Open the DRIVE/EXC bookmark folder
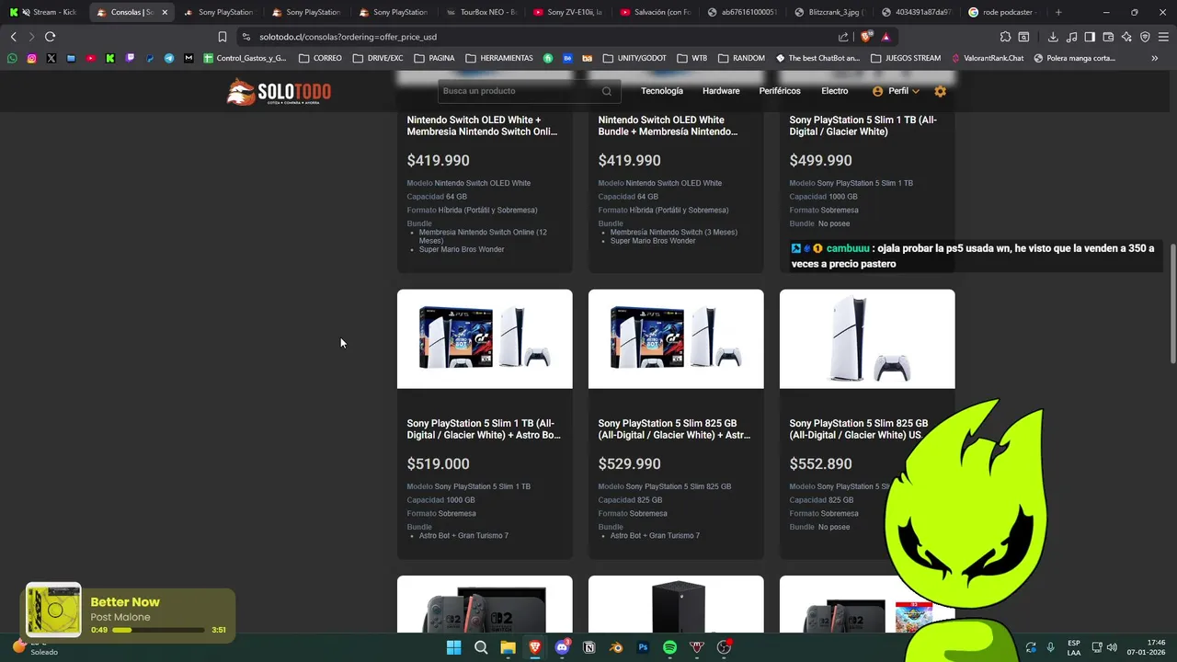The width and height of the screenshot is (1177, 662). pos(378,58)
